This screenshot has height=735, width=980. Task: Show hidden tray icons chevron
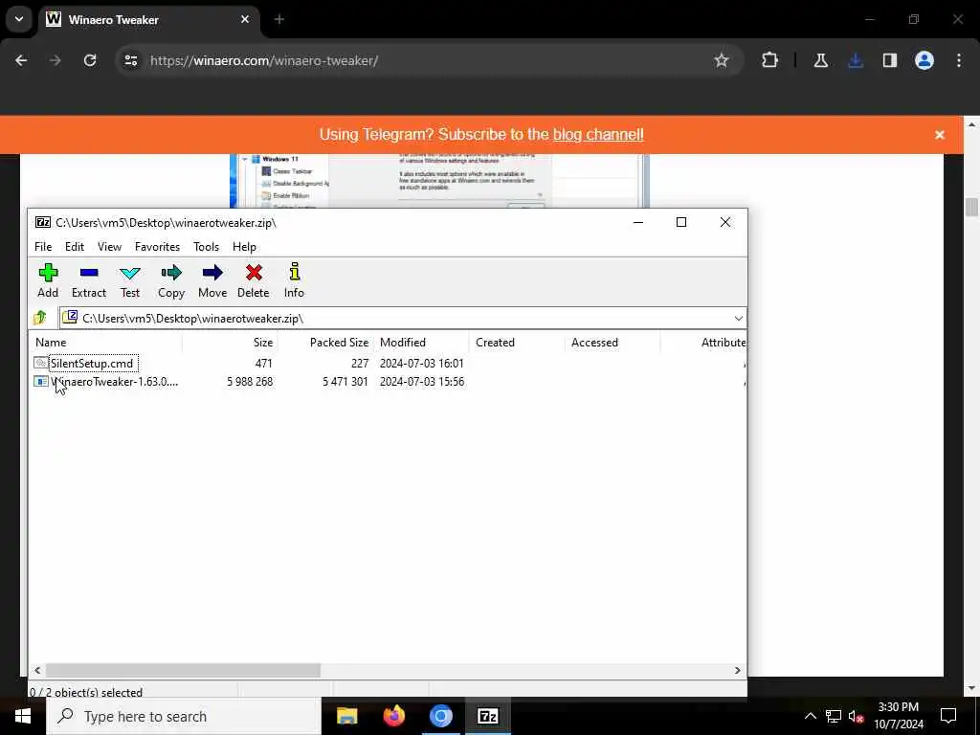pyautogui.click(x=810, y=716)
